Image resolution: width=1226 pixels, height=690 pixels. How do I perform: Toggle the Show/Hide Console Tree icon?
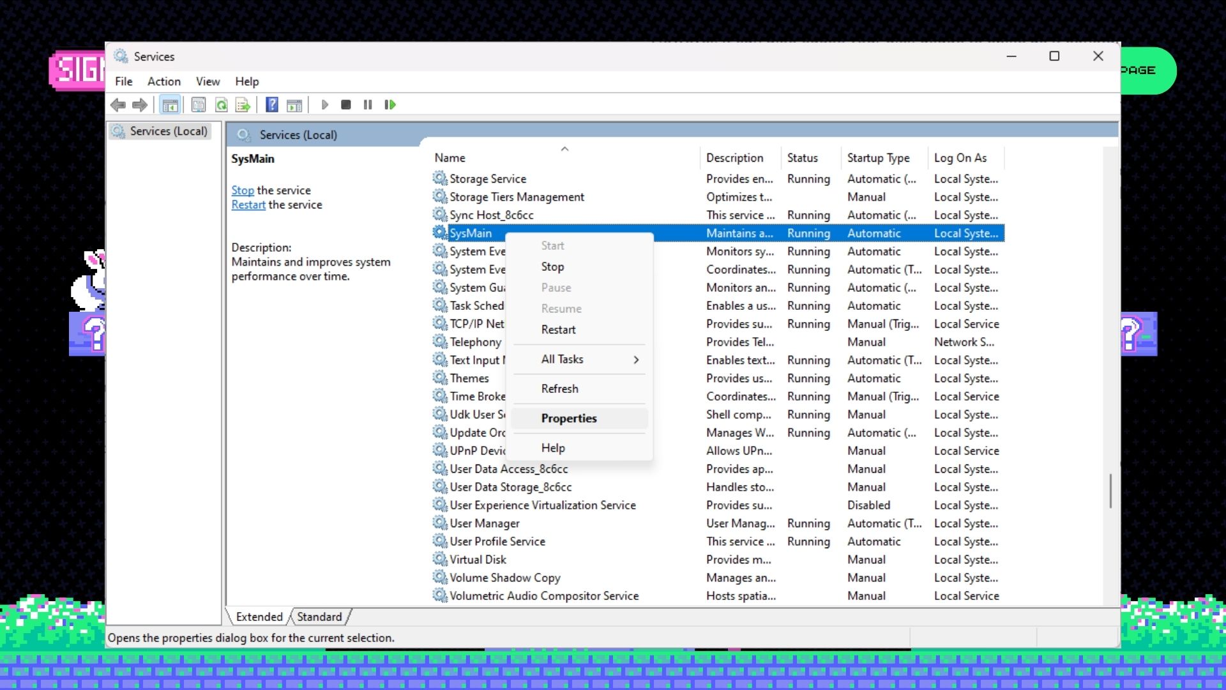coord(170,105)
